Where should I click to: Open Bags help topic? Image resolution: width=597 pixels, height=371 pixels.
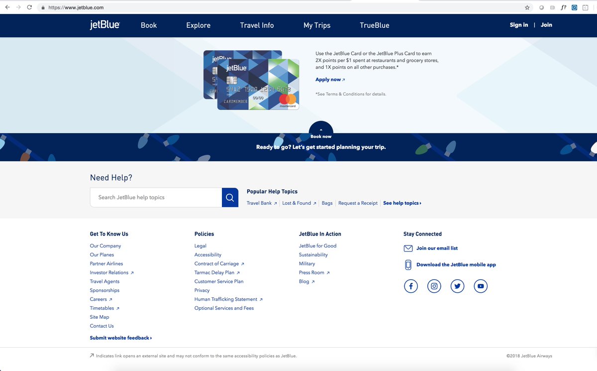[327, 203]
